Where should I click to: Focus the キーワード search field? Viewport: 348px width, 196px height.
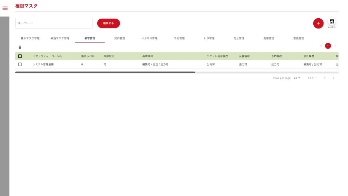tap(54, 23)
